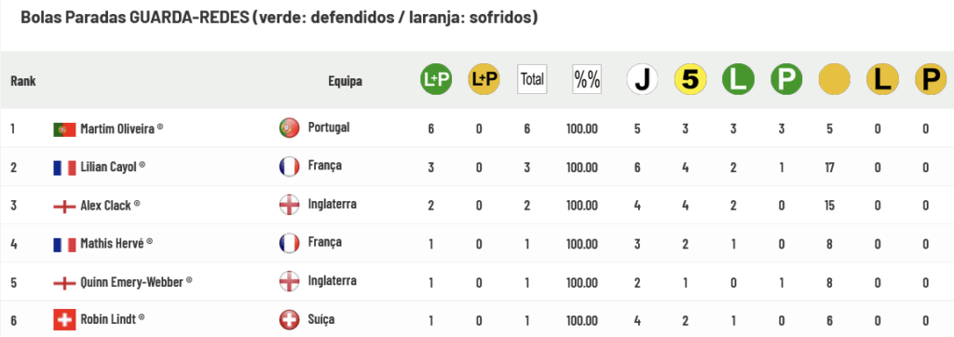The height and width of the screenshot is (337, 954).
Task: Click the orange L header icon
Action: 882,80
